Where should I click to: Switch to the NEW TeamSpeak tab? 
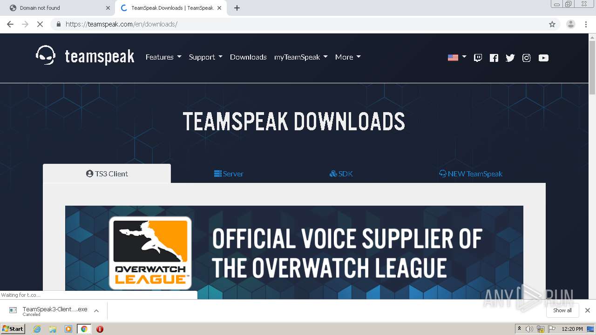pyautogui.click(x=471, y=174)
